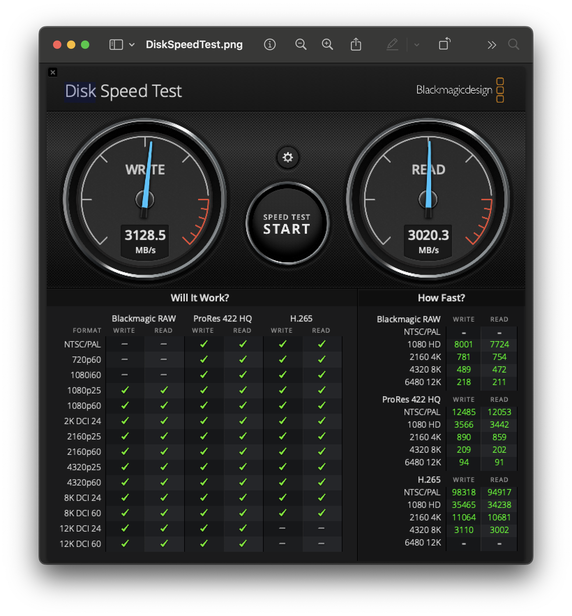572x616 pixels.
Task: Click H.265 1080 HD read value 34238
Action: (499, 505)
